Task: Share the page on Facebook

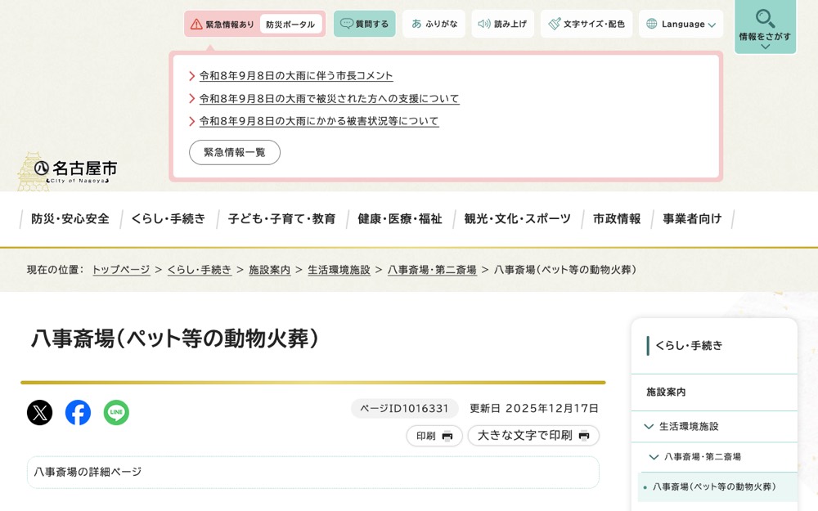Action: (78, 412)
